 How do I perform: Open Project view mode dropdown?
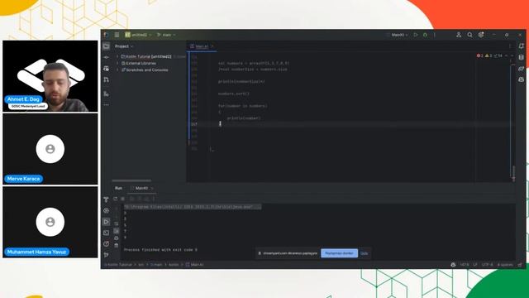[124, 46]
